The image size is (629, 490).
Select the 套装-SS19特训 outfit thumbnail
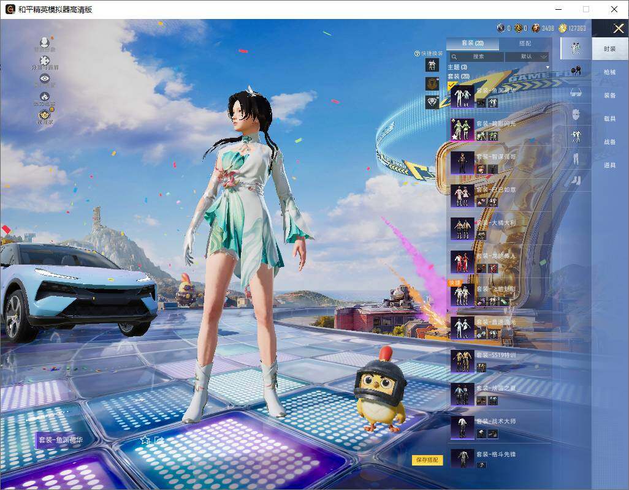pos(462,361)
